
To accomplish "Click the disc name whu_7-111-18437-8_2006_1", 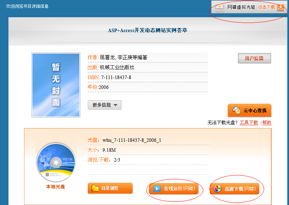I will [x=132, y=140].
